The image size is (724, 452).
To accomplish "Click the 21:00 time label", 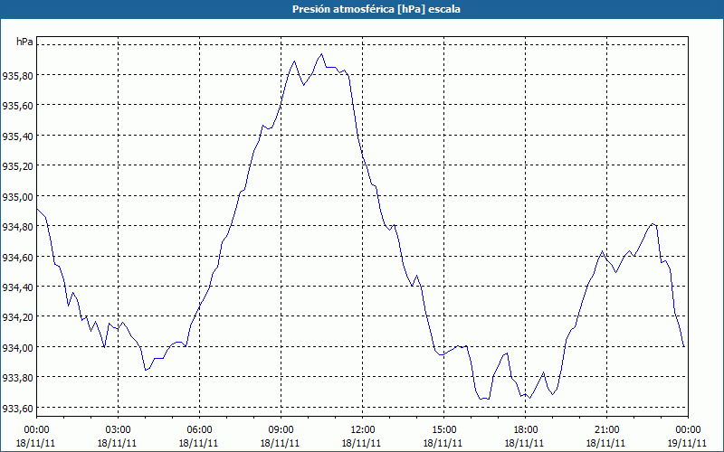I will (x=606, y=430).
